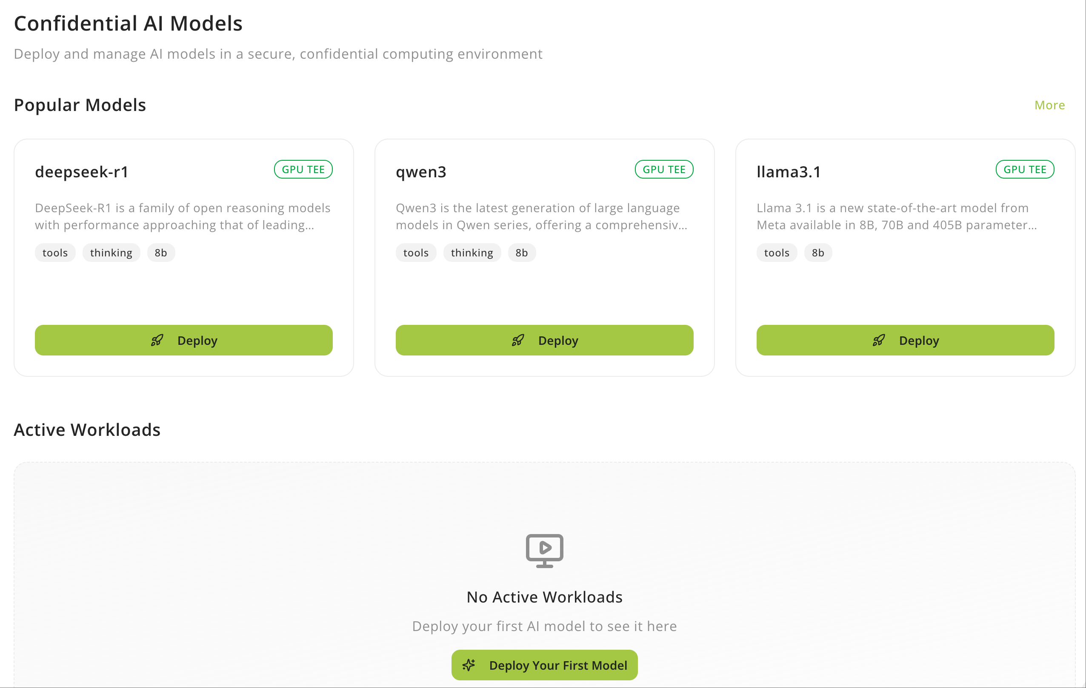Toggle the tools tag on qwen3
Viewport: 1086px width, 688px height.
(x=416, y=252)
